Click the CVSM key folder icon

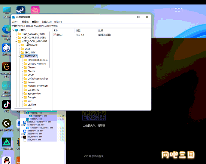(x=25, y=75)
